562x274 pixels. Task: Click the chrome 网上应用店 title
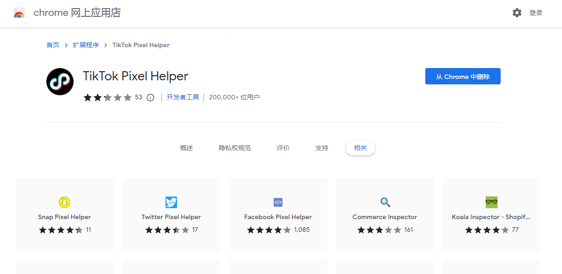pyautogui.click(x=77, y=13)
